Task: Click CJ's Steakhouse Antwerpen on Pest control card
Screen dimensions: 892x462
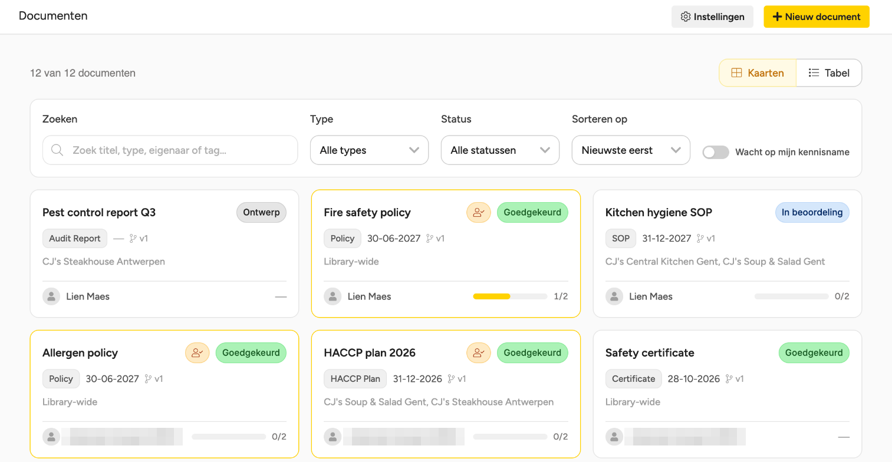Action: [x=104, y=262]
